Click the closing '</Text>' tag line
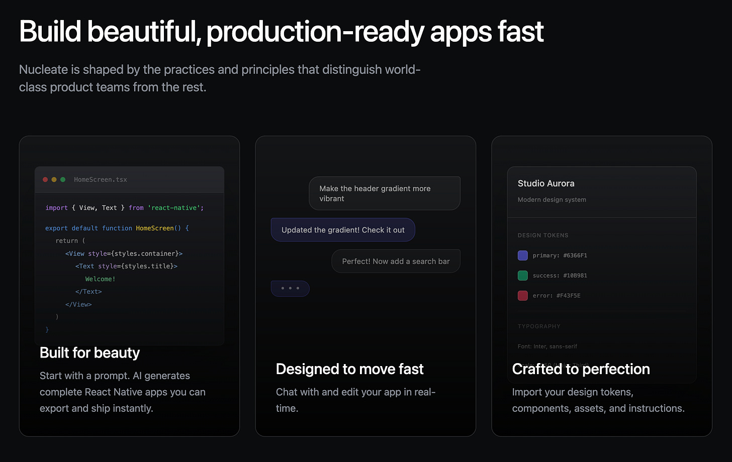 tap(88, 291)
